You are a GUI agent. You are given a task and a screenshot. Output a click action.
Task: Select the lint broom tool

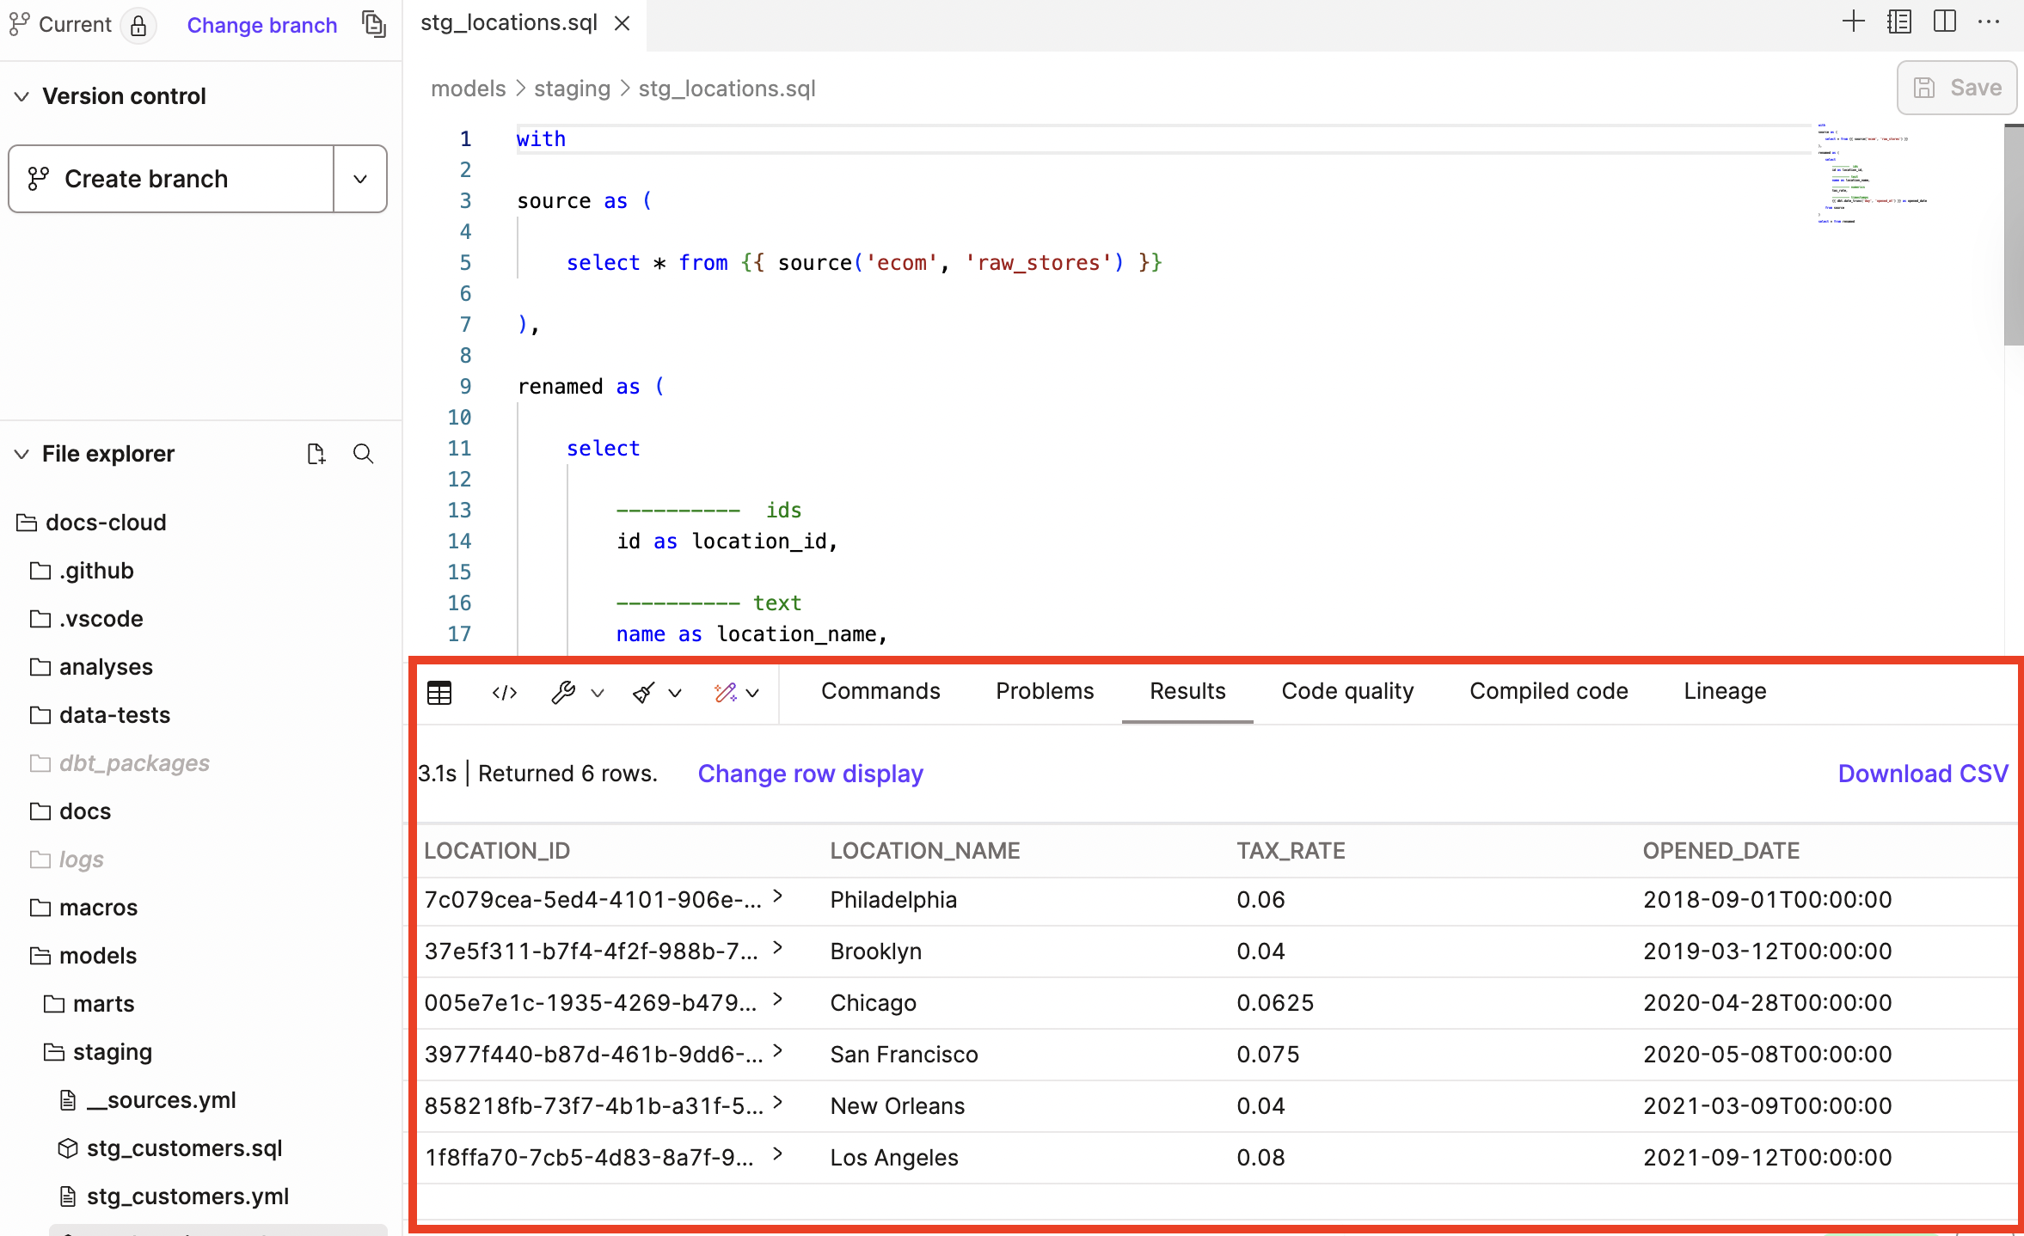(642, 693)
